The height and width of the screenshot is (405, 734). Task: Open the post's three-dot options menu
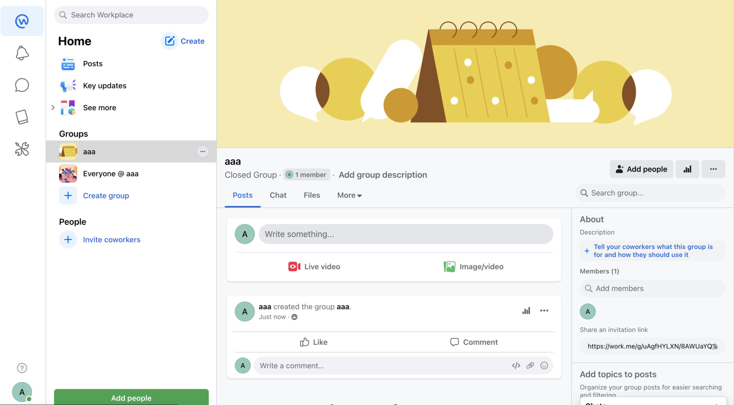coord(544,311)
